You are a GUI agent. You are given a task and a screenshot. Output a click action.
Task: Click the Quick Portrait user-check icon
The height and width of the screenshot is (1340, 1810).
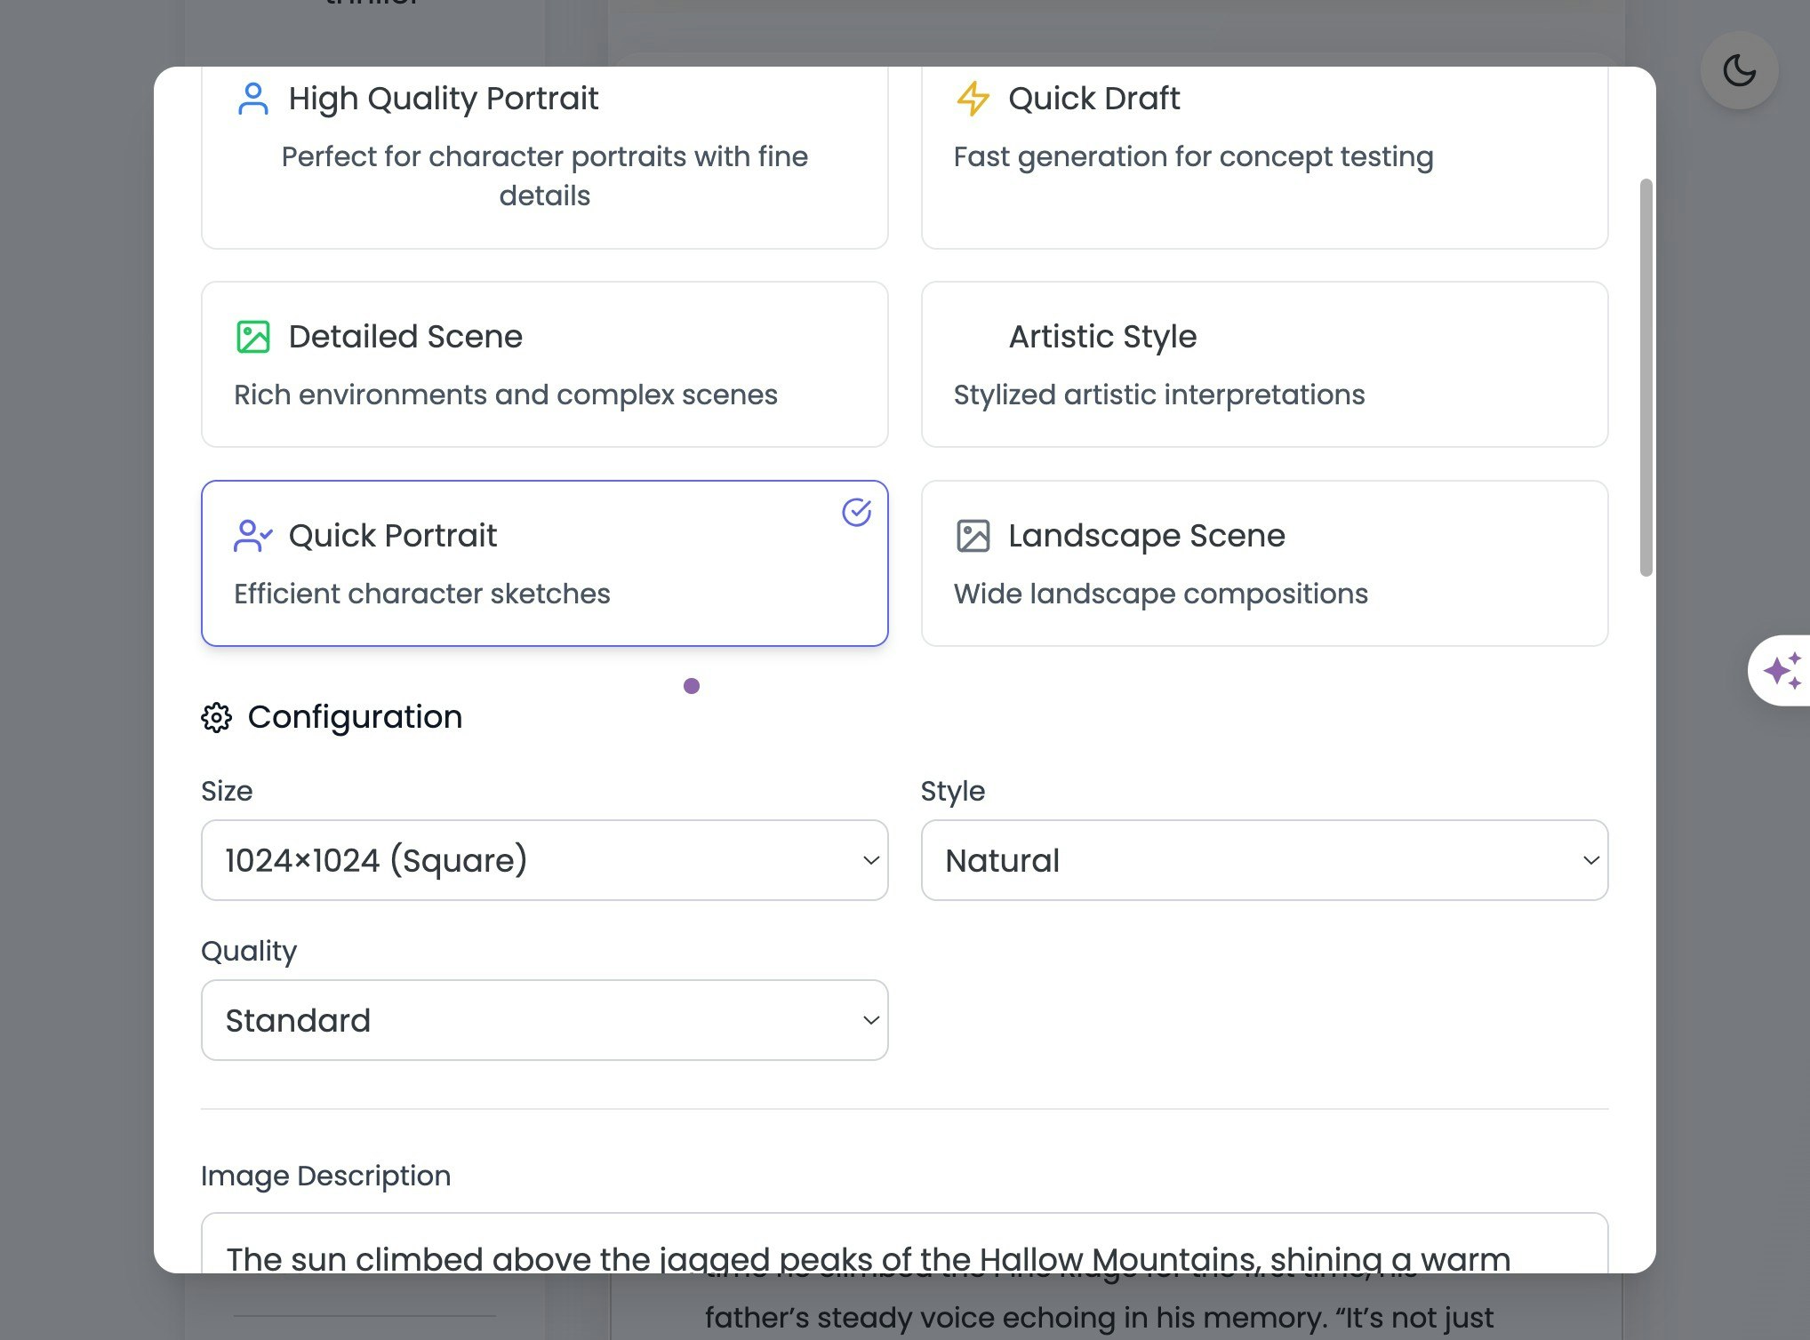[x=252, y=536]
